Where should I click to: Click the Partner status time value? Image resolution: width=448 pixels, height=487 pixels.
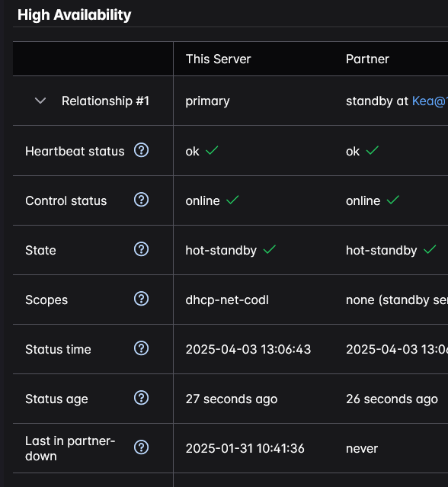(x=397, y=349)
